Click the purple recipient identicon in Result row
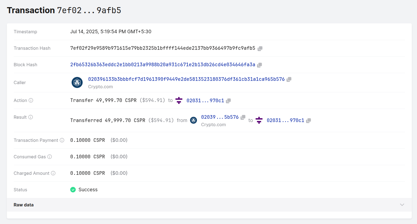 click(x=259, y=120)
